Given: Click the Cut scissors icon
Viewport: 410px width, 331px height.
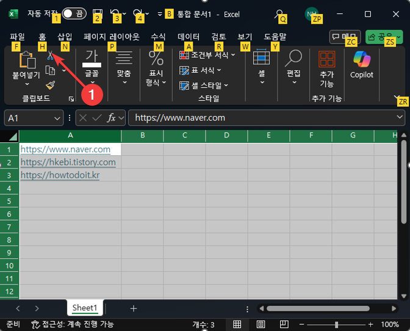Looking at the screenshot, I should coord(50,56).
